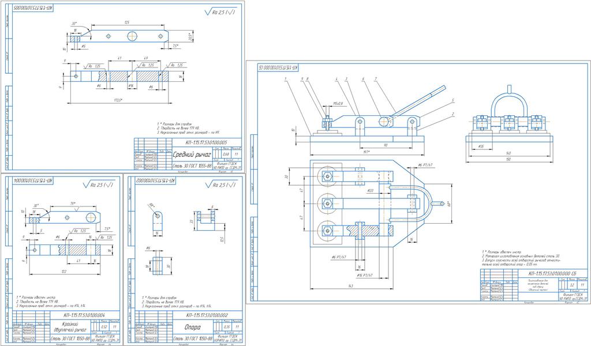Click the "12,5" dimension on the Опора drawing

tap(222, 238)
